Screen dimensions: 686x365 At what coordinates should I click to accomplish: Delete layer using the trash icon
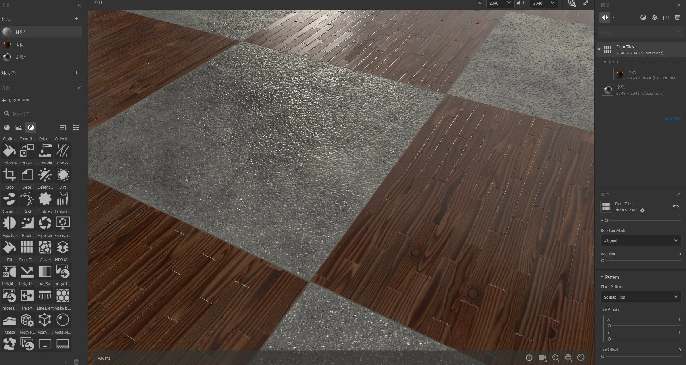677,18
